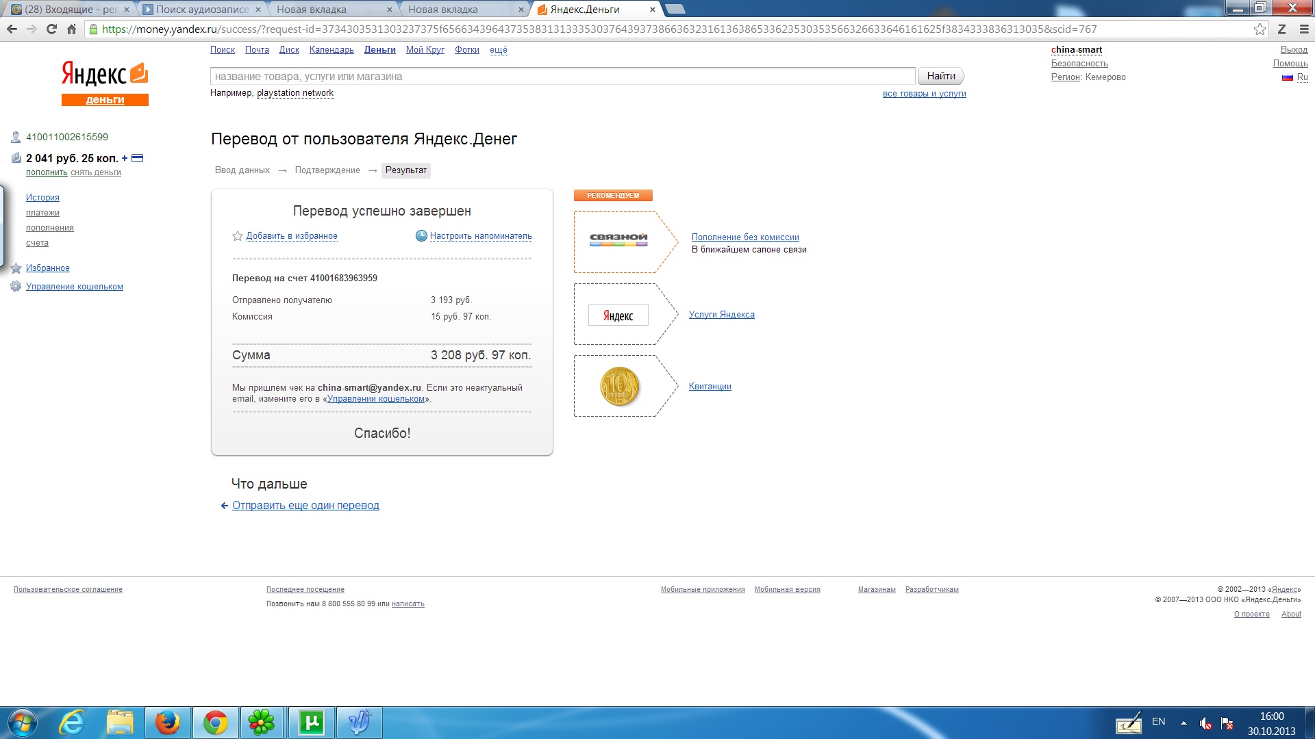This screenshot has width=1315, height=739.
Task: Open Диск in top navigation
Action: coord(289,50)
